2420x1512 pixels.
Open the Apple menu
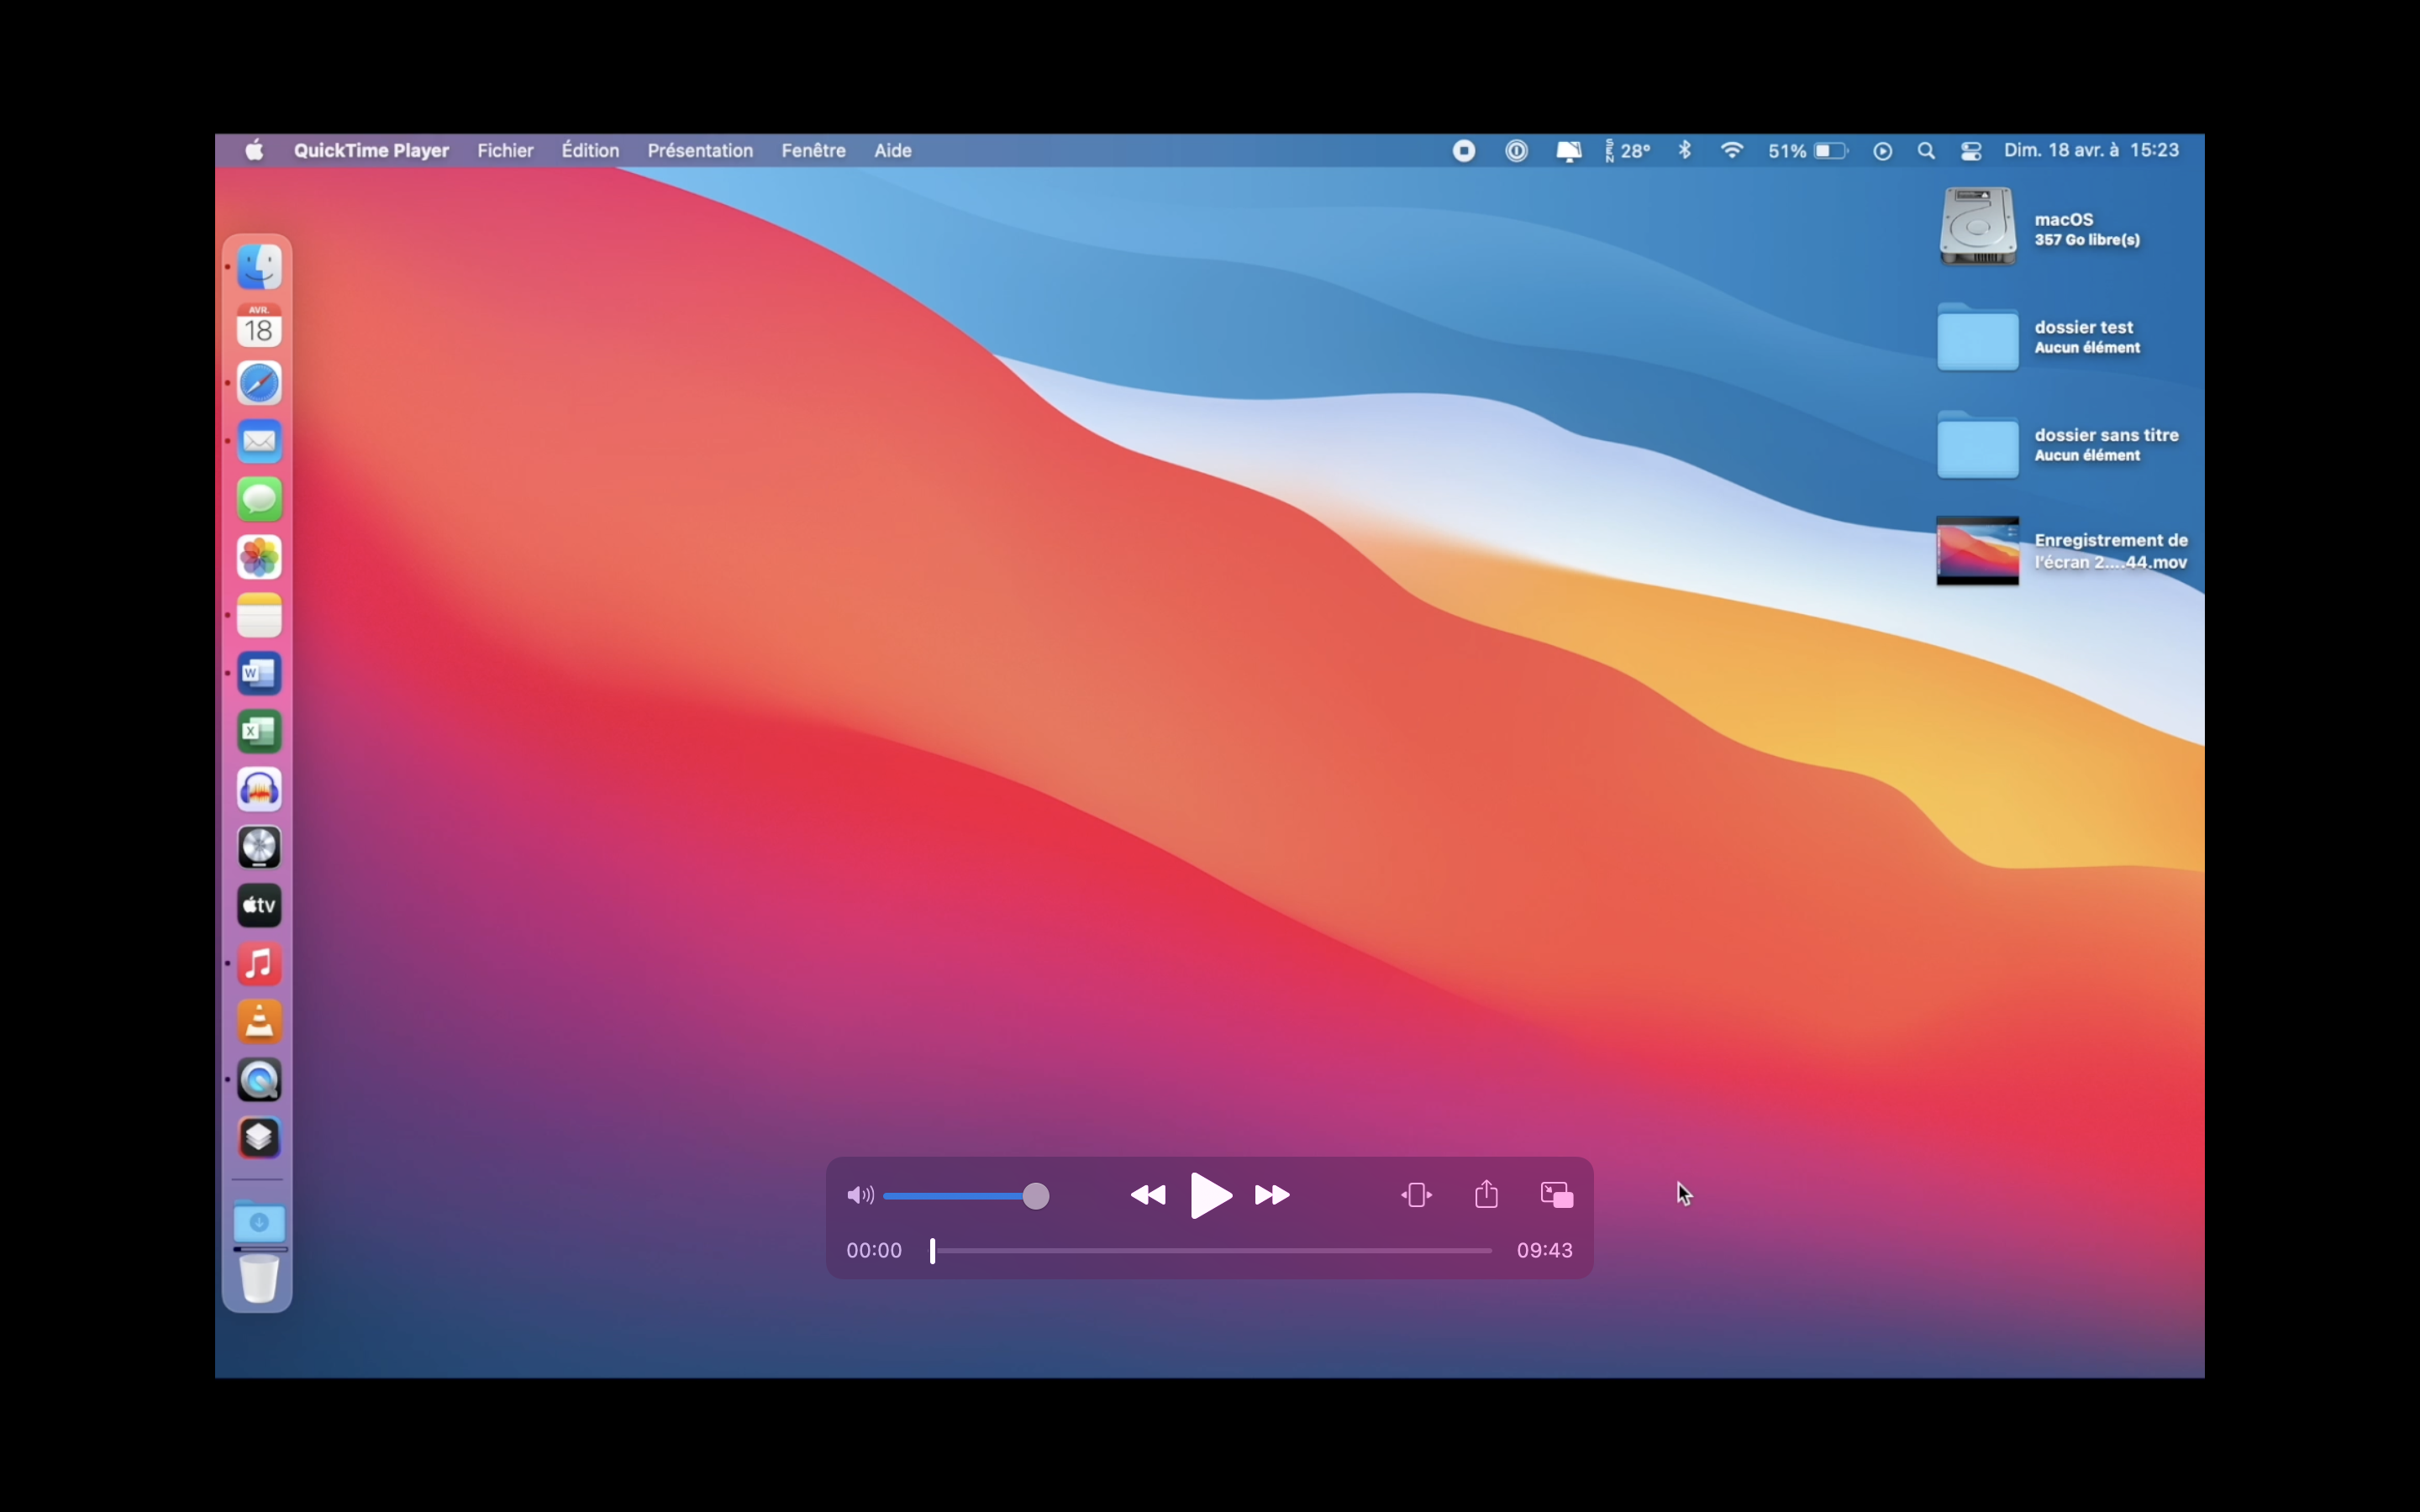[x=254, y=150]
